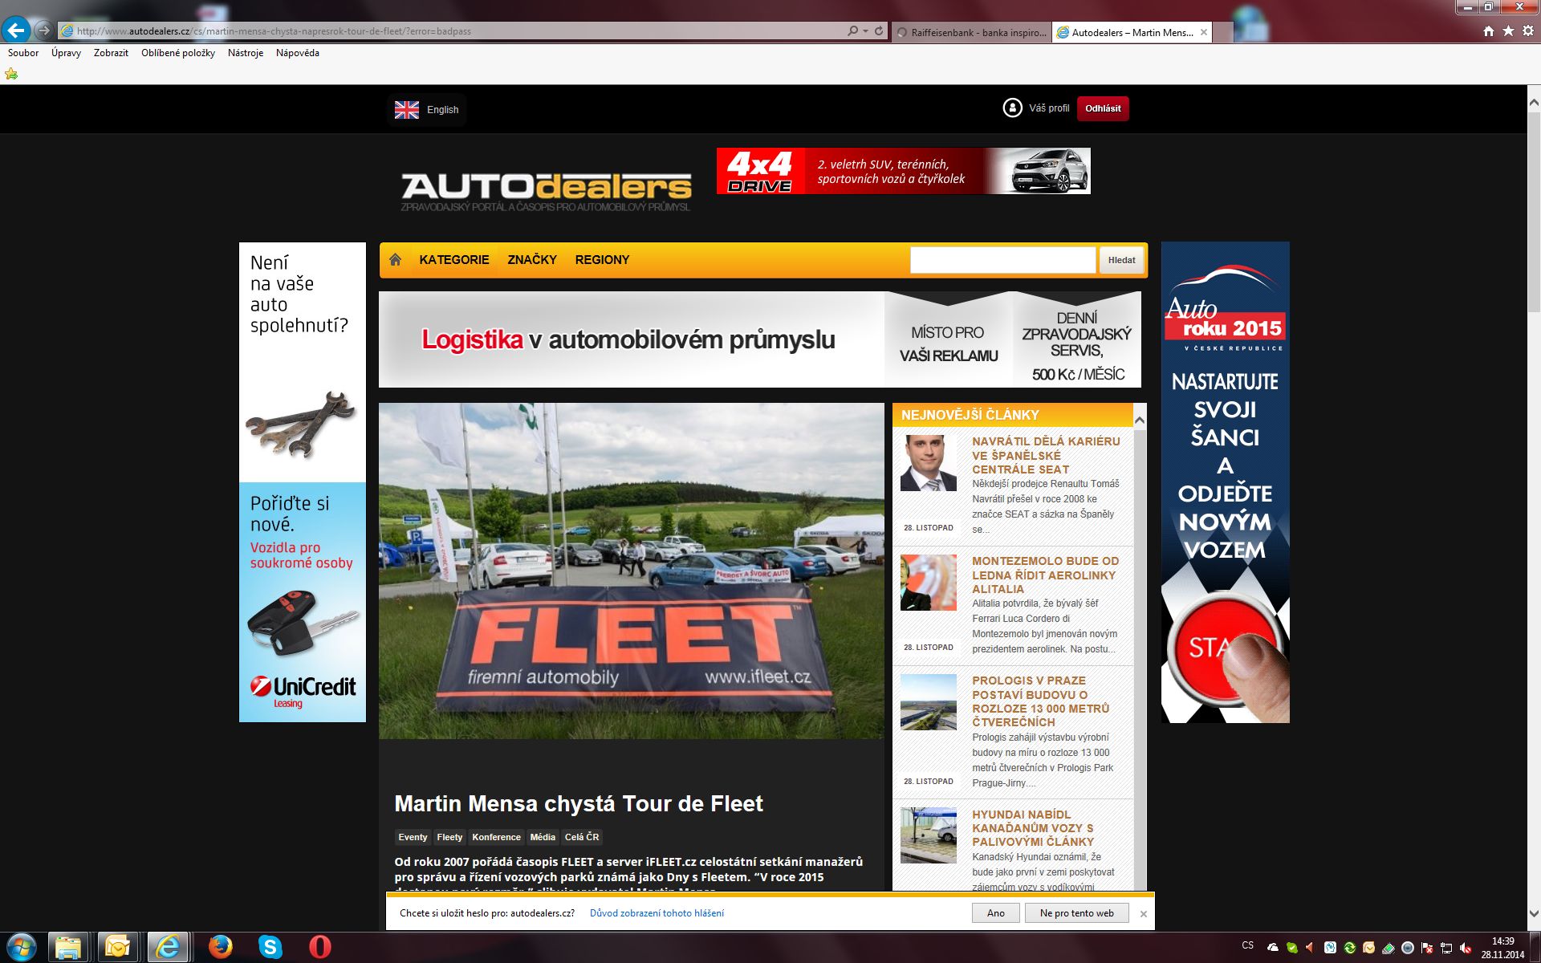Click the Prologis aerial photo thumbnail
This screenshot has width=1541, height=963.
point(929,702)
